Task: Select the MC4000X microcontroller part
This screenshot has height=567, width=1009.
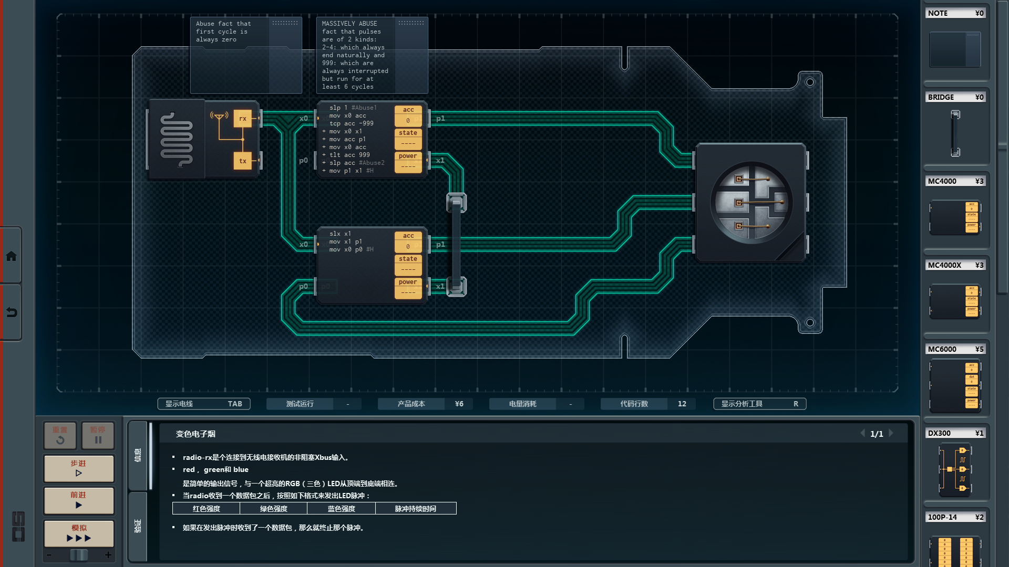Action: (x=955, y=301)
